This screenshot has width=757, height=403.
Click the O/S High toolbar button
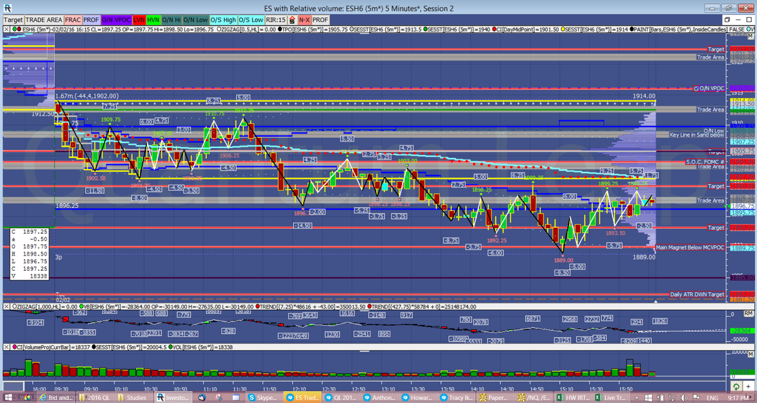[x=223, y=20]
